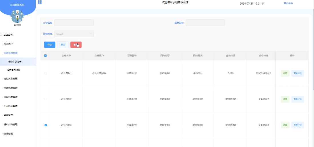314x147 pixels.
Task: Toggle the select-all checkbox in table header
Action: click(45, 56)
